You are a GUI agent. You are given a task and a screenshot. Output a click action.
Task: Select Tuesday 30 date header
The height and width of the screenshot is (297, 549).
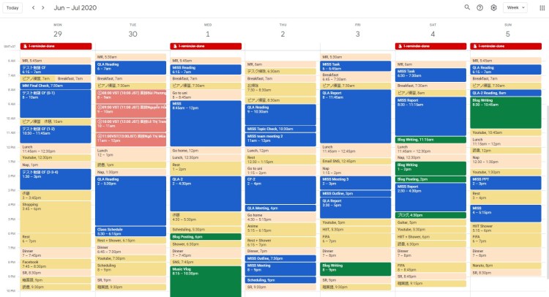[132, 34]
